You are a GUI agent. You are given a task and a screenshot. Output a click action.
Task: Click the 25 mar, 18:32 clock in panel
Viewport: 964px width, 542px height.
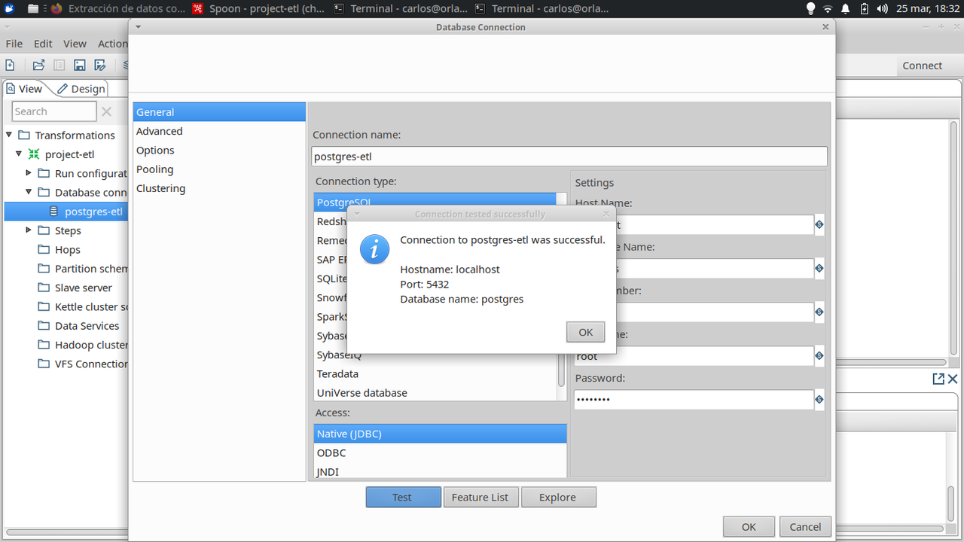point(927,9)
